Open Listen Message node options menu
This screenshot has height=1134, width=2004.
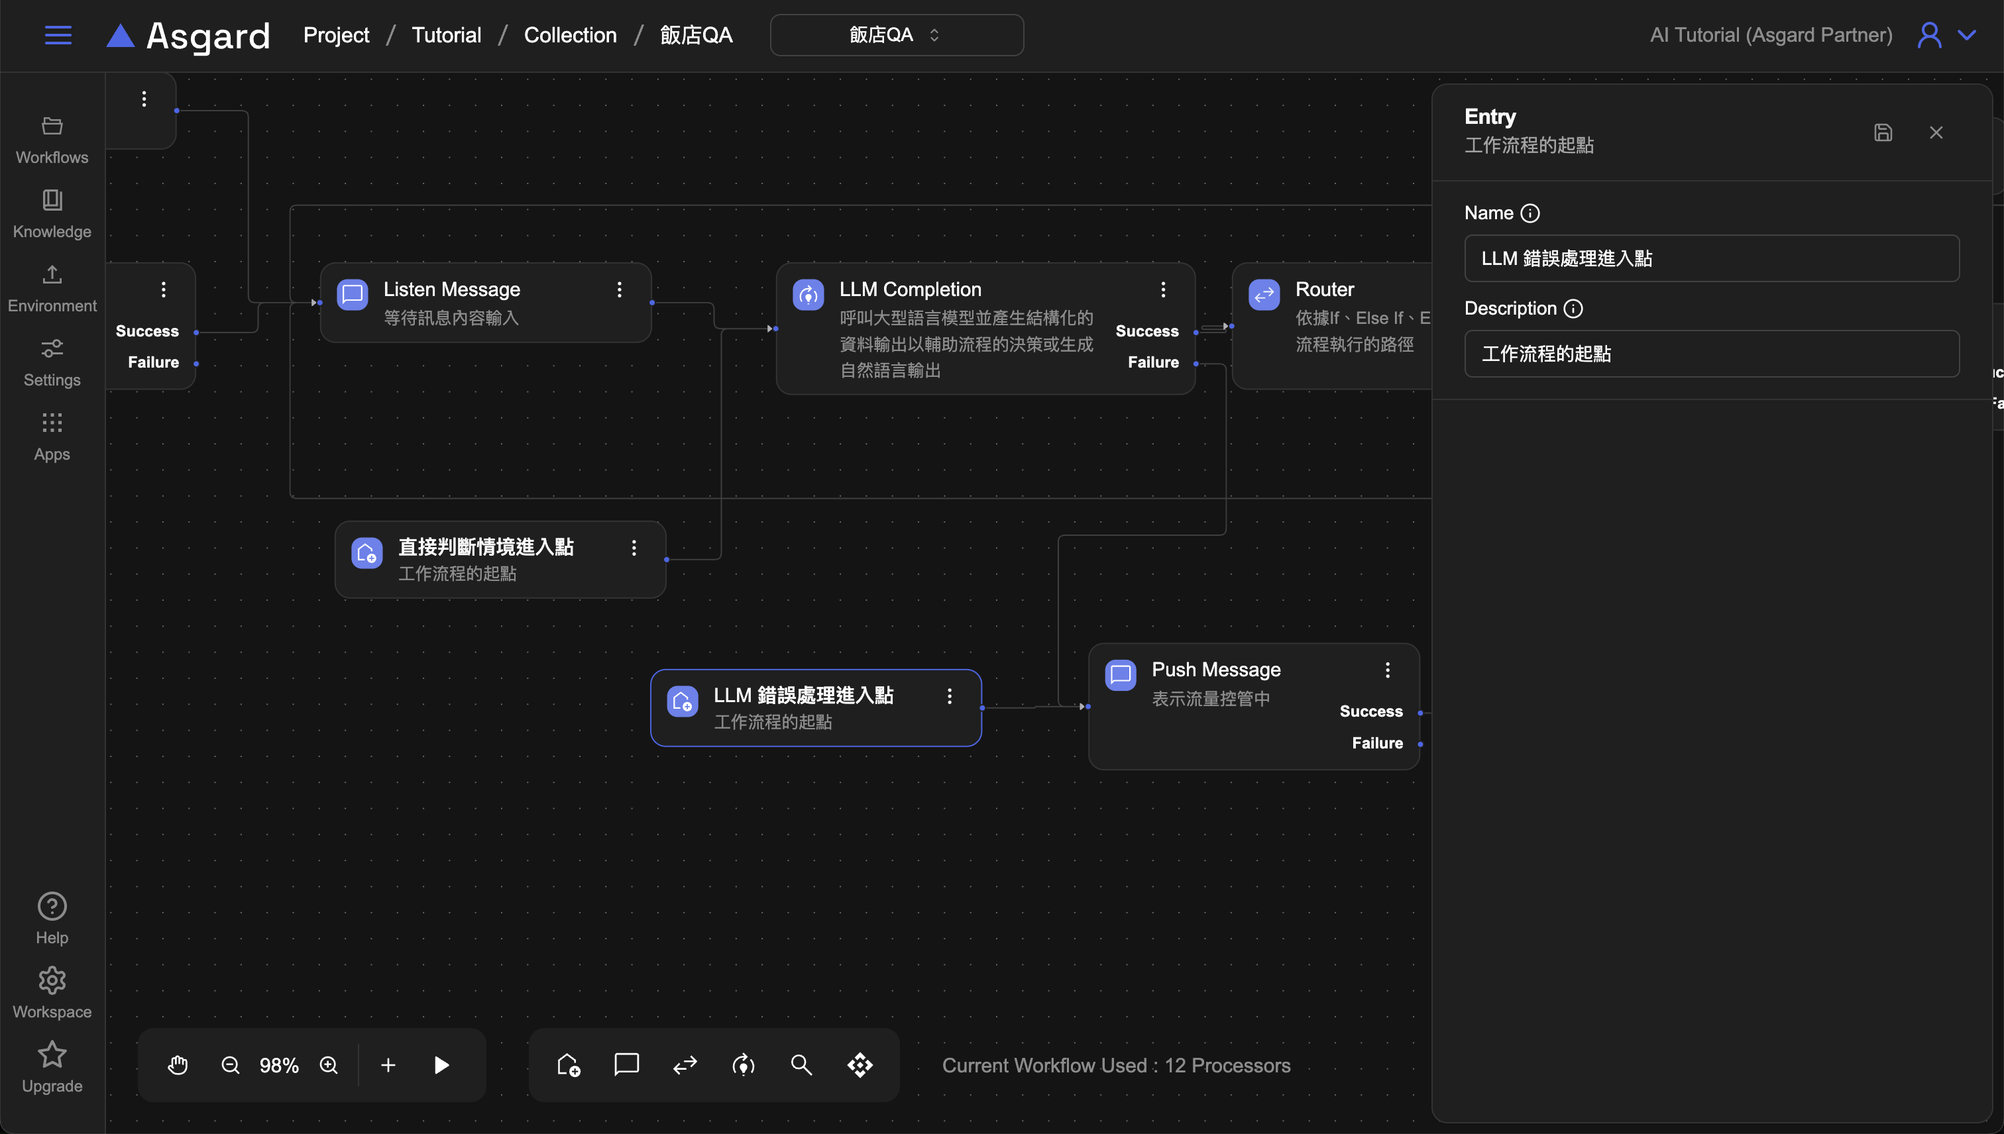coord(620,289)
